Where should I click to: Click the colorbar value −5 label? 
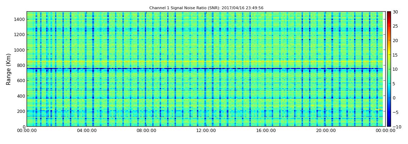tap(395, 112)
